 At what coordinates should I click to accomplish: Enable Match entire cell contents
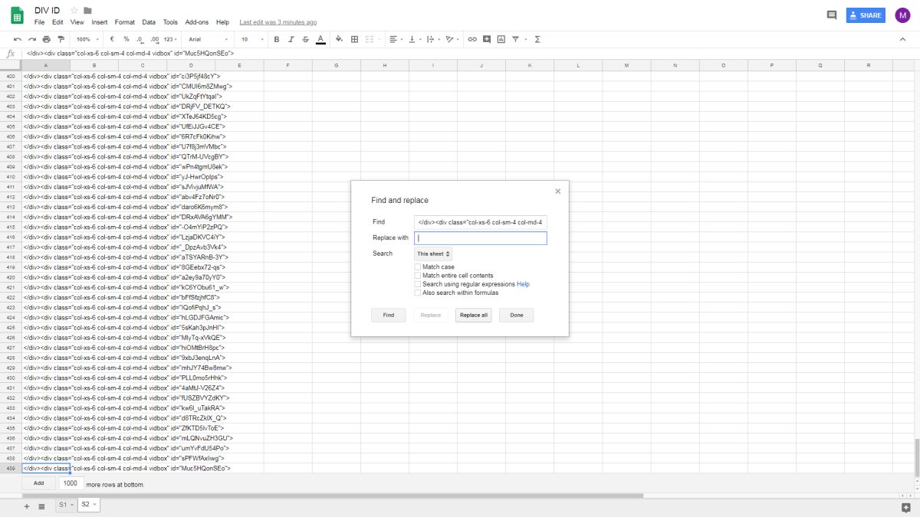pyautogui.click(x=418, y=276)
